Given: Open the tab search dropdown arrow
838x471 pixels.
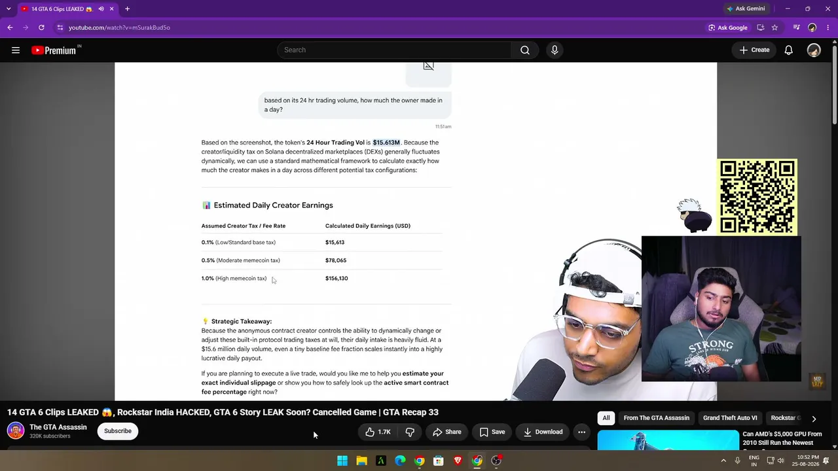Looking at the screenshot, I should click(x=9, y=9).
